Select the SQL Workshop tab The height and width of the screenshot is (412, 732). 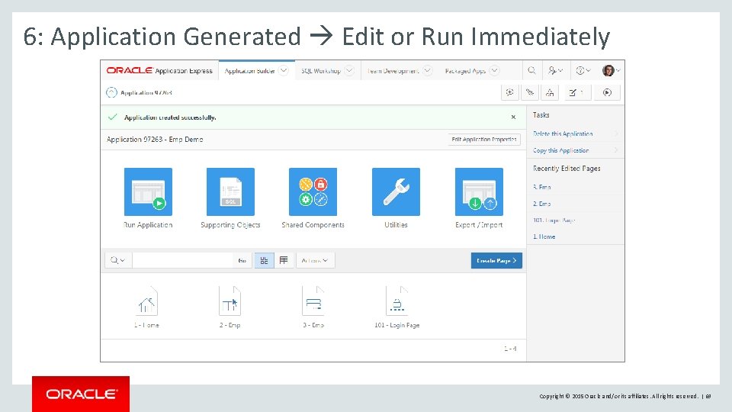point(321,71)
